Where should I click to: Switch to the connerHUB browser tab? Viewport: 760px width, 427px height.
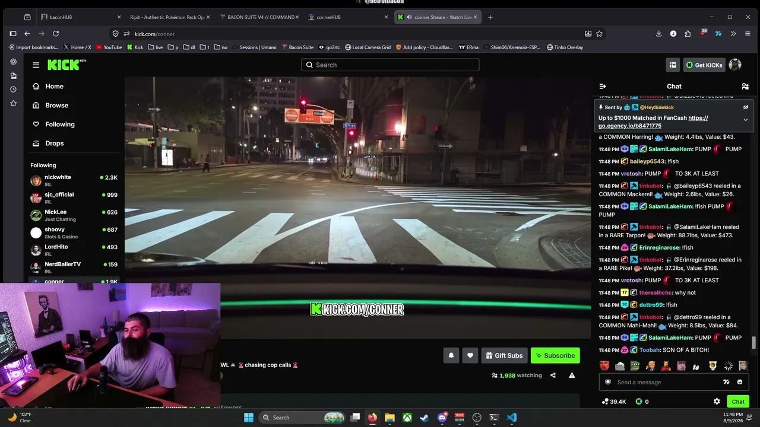click(x=348, y=17)
